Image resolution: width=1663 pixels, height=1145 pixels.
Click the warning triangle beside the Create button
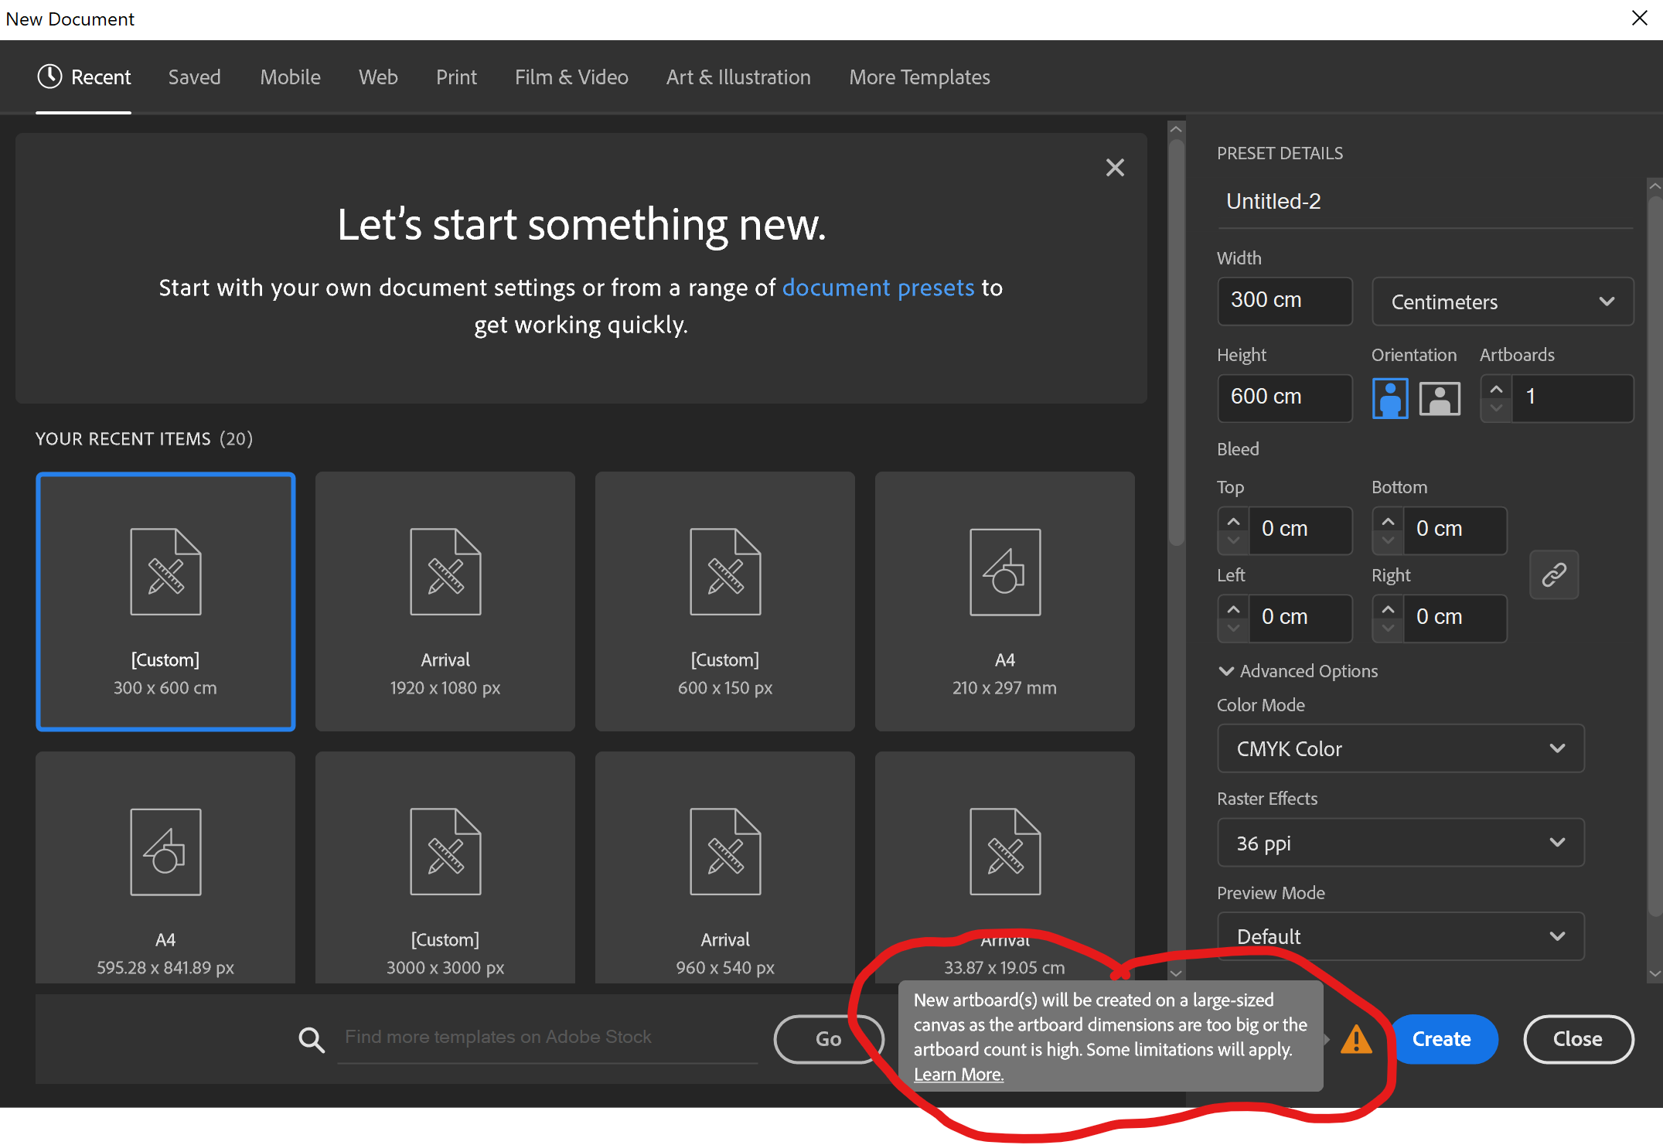pos(1358,1039)
